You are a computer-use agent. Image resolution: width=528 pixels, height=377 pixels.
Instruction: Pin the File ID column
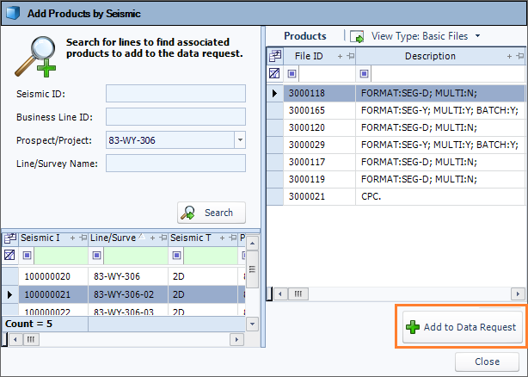tap(351, 56)
